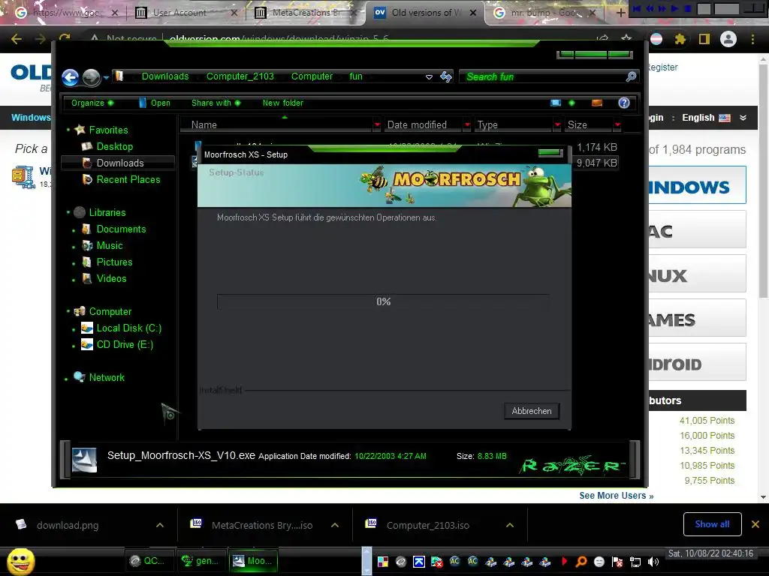Image resolution: width=769 pixels, height=576 pixels.
Task: Click Show all downloads button
Action: click(712, 524)
